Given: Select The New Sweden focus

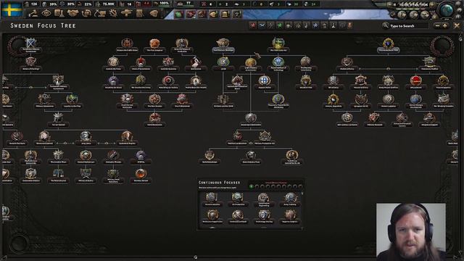Looking at the screenshot, I should 154,101.
